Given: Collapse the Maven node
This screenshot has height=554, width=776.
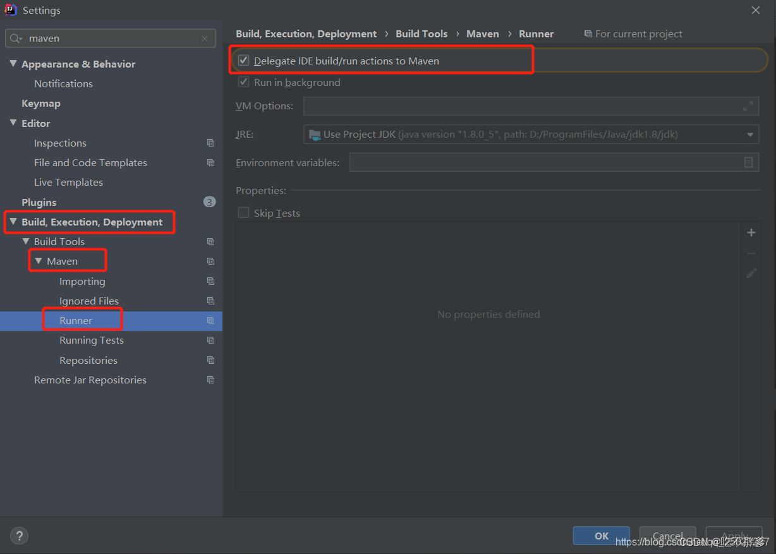Looking at the screenshot, I should click(x=39, y=261).
